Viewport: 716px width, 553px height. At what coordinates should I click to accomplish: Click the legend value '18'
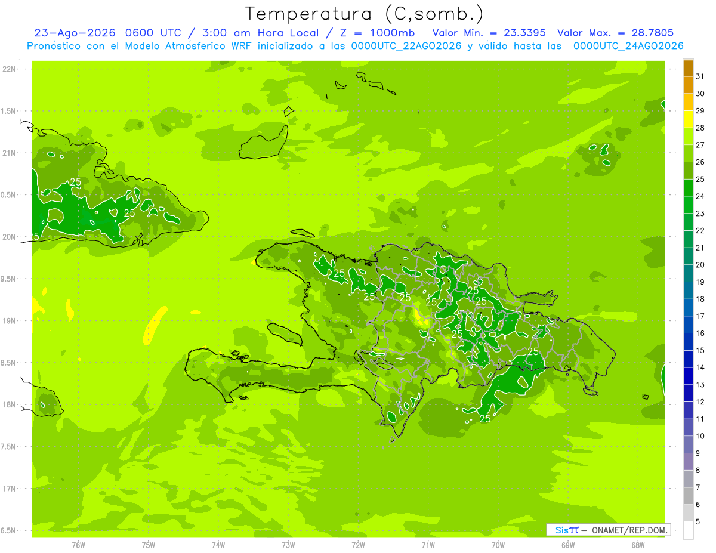[700, 299]
